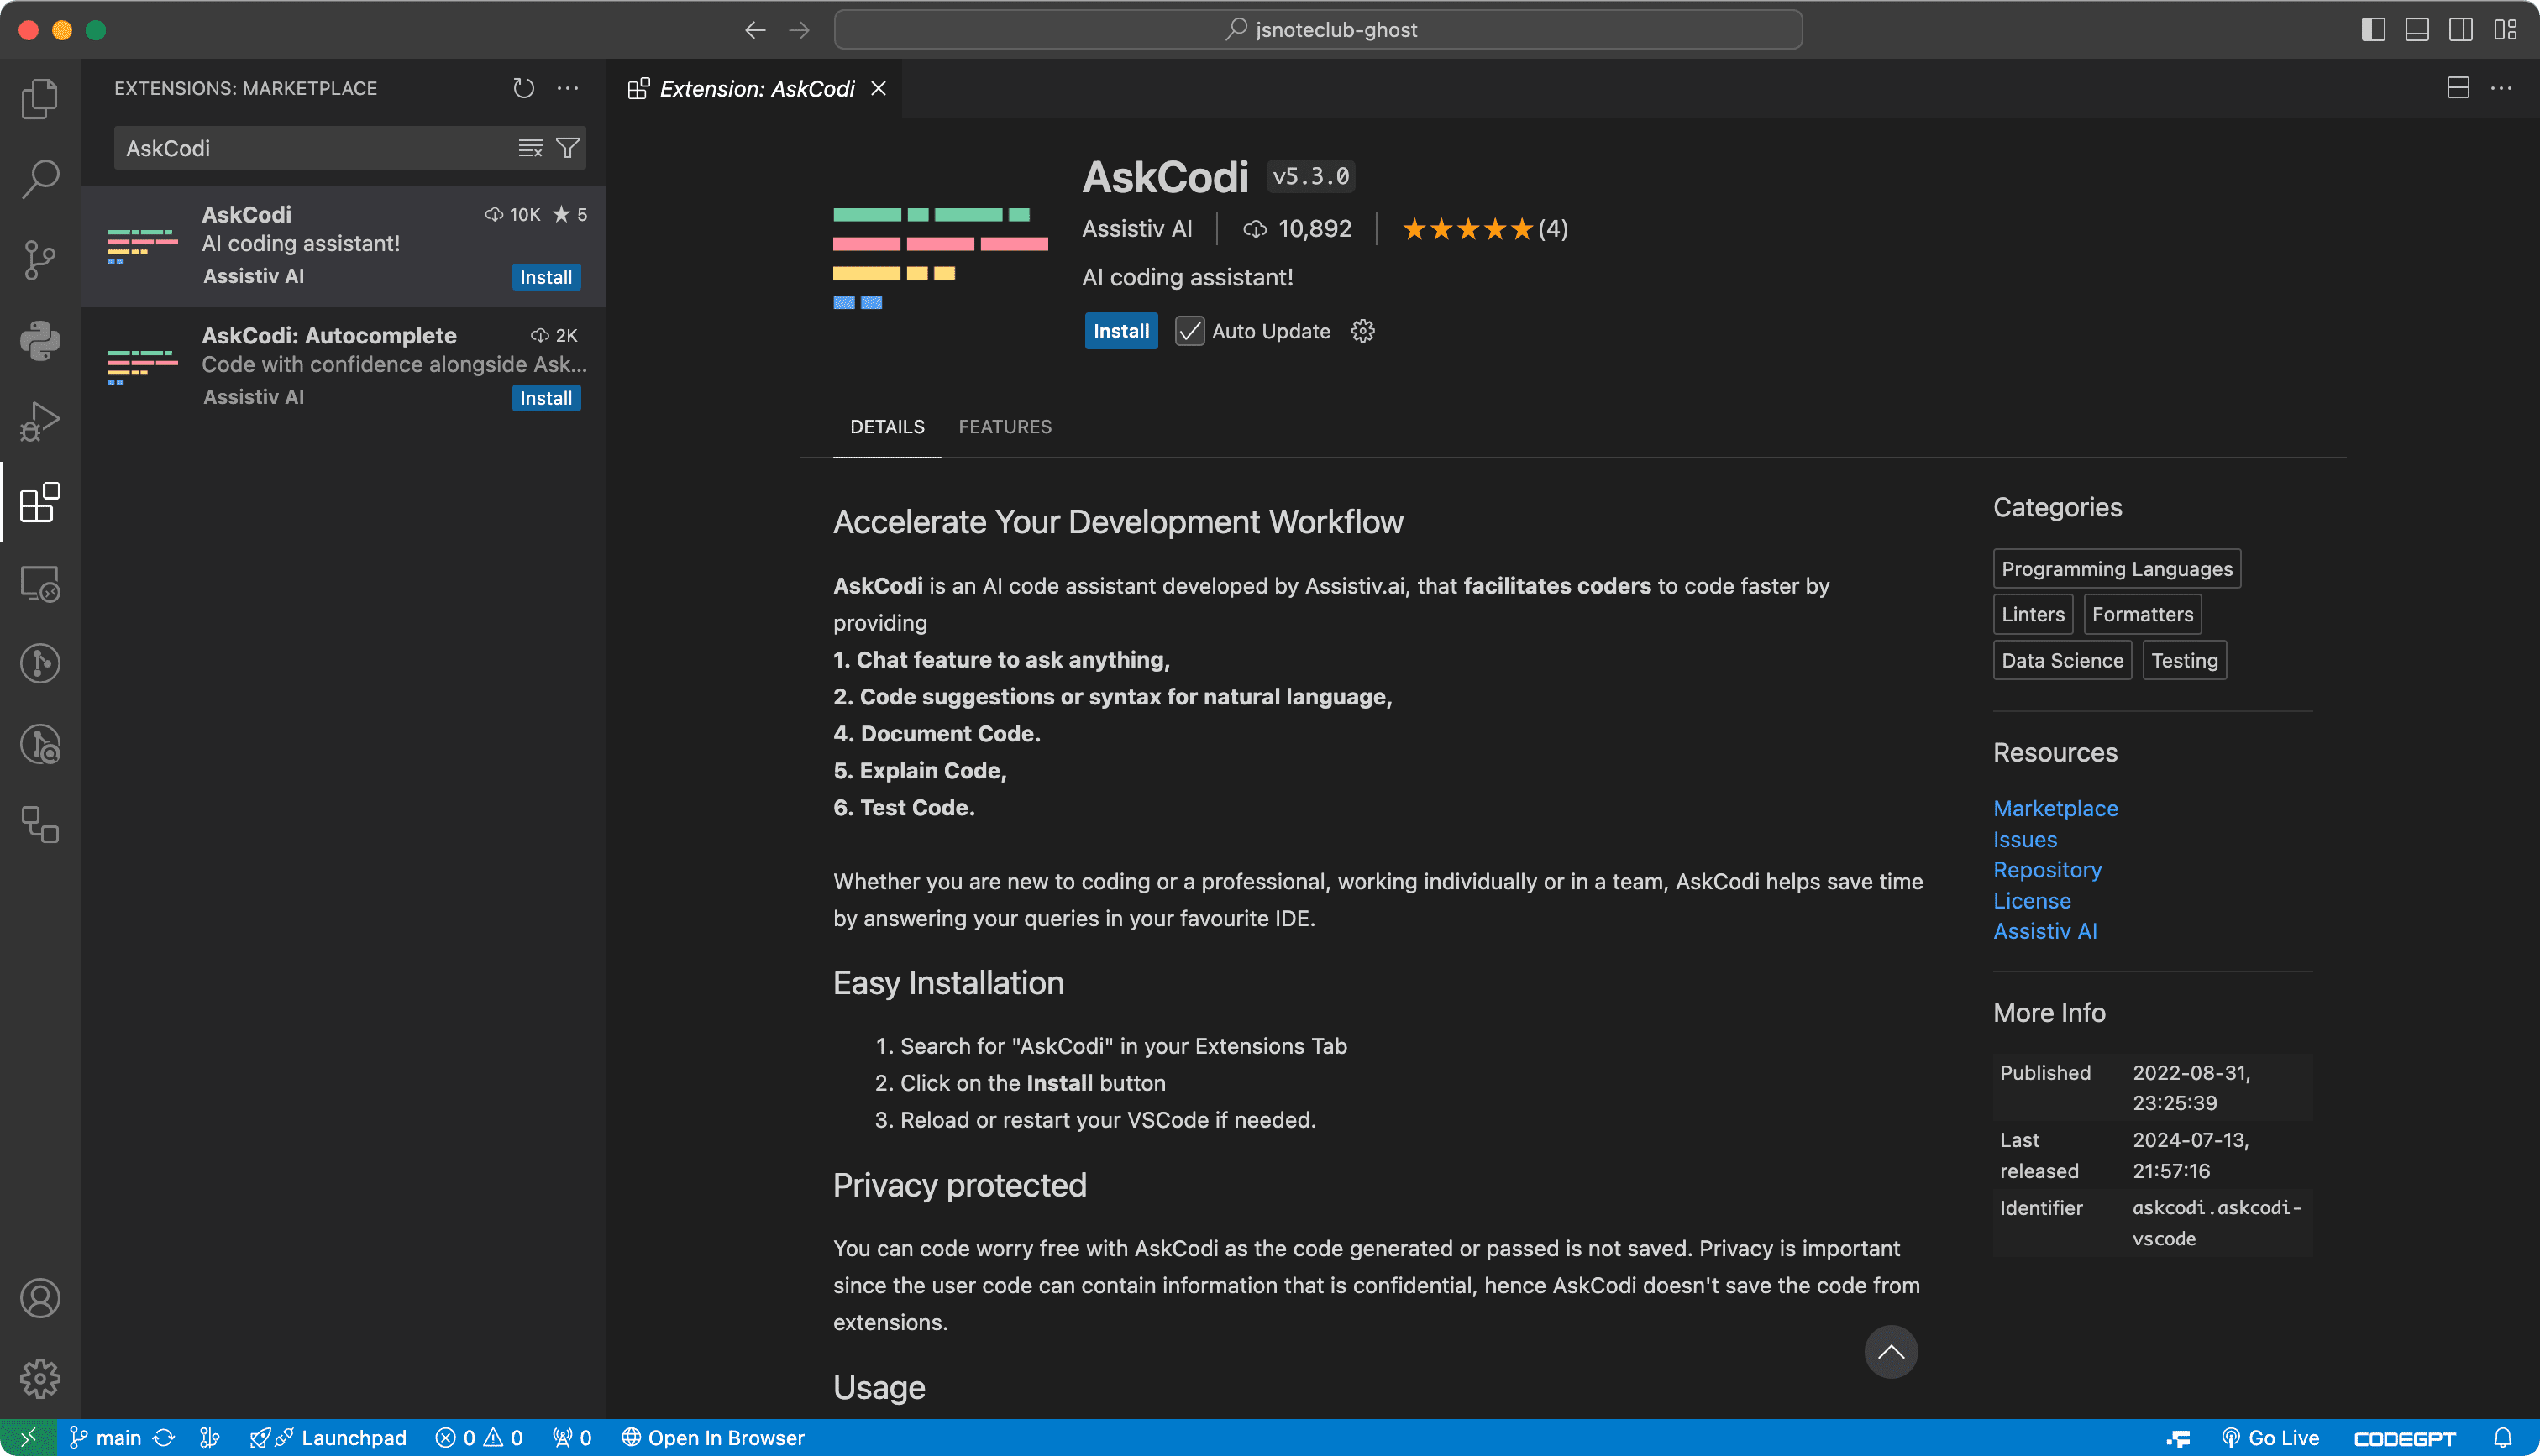Viewport: 2540px width, 1456px height.
Task: Open the customize layout icon
Action: click(2505, 30)
